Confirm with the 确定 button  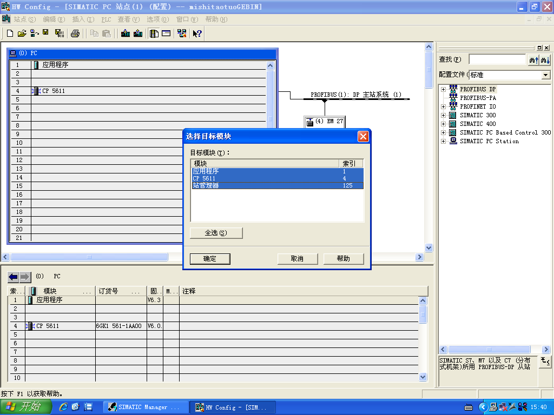[210, 259]
